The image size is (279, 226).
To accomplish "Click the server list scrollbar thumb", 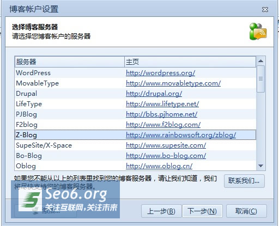I will click(260, 79).
